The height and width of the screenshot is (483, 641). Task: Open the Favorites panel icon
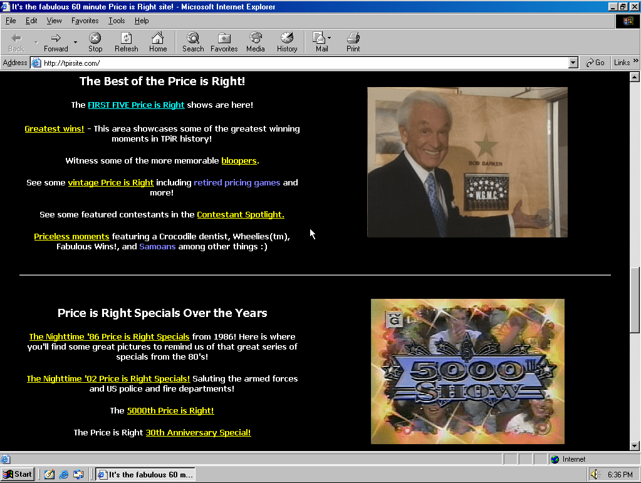pyautogui.click(x=224, y=42)
